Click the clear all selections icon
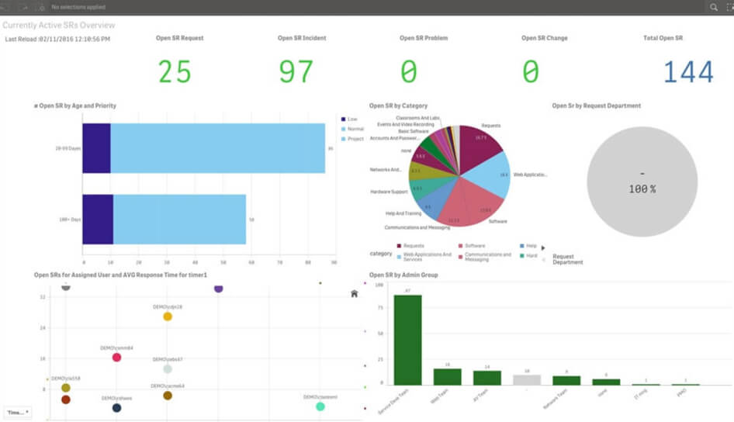Screen dimensions: 734x422 [41, 7]
